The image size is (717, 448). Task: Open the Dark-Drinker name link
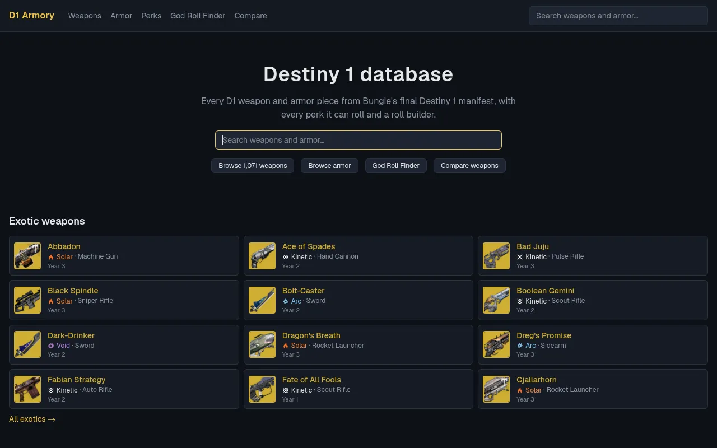coord(71,335)
